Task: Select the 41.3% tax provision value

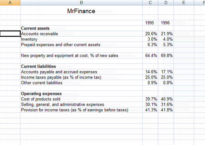Action: [151, 110]
